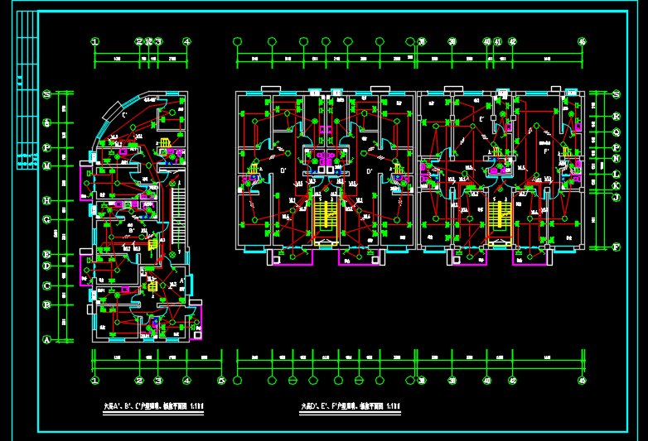The height and width of the screenshot is (441, 648).
Task: Select grid bubble F on the right axis
Action: (x=617, y=247)
